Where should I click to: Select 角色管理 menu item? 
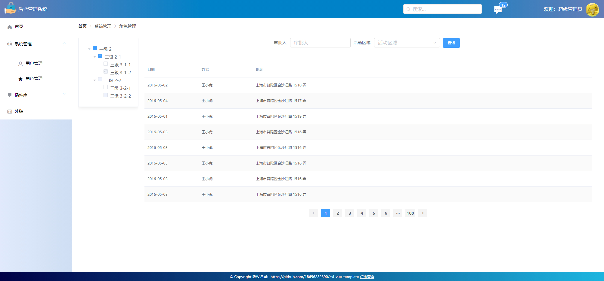click(x=36, y=78)
